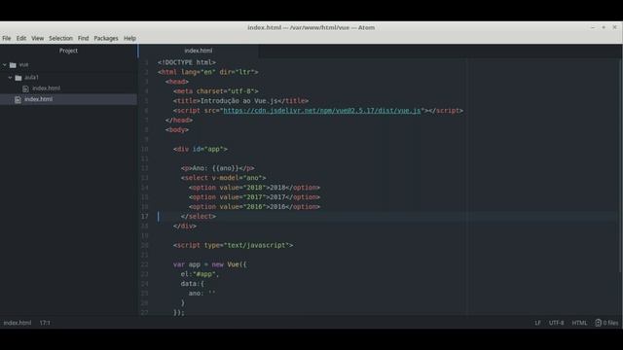This screenshot has height=350, width=623.
Task: Click the 17:1 cursor position indicator
Action: point(45,323)
